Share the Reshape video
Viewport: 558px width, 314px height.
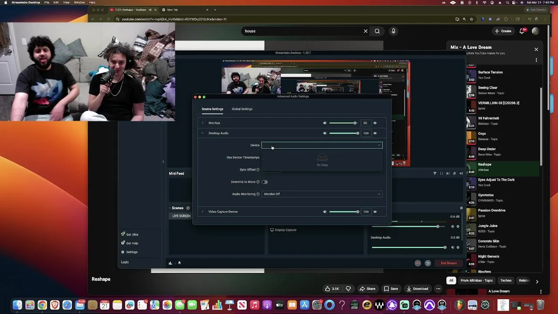click(x=367, y=289)
